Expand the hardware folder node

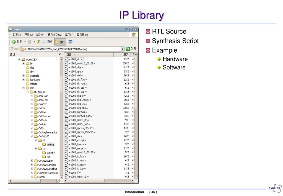coord(24,80)
